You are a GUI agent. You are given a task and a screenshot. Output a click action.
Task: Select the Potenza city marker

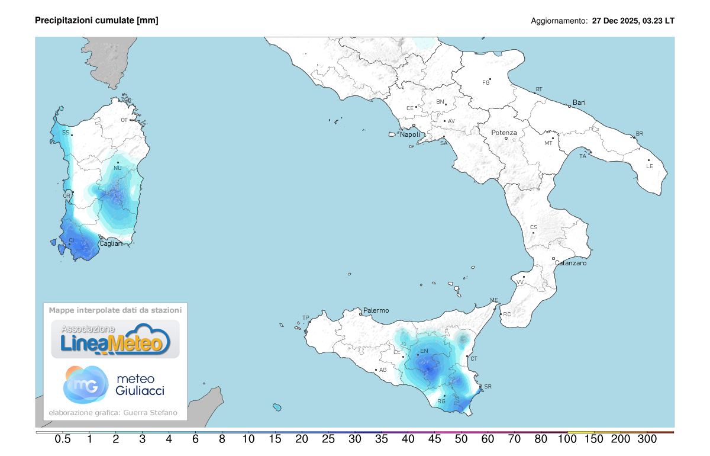tap(506, 138)
